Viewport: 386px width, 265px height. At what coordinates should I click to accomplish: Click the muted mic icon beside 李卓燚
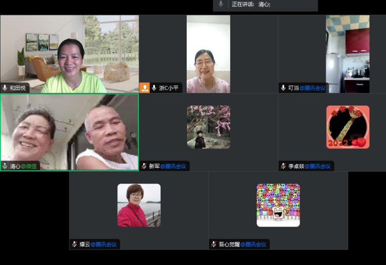pos(283,166)
